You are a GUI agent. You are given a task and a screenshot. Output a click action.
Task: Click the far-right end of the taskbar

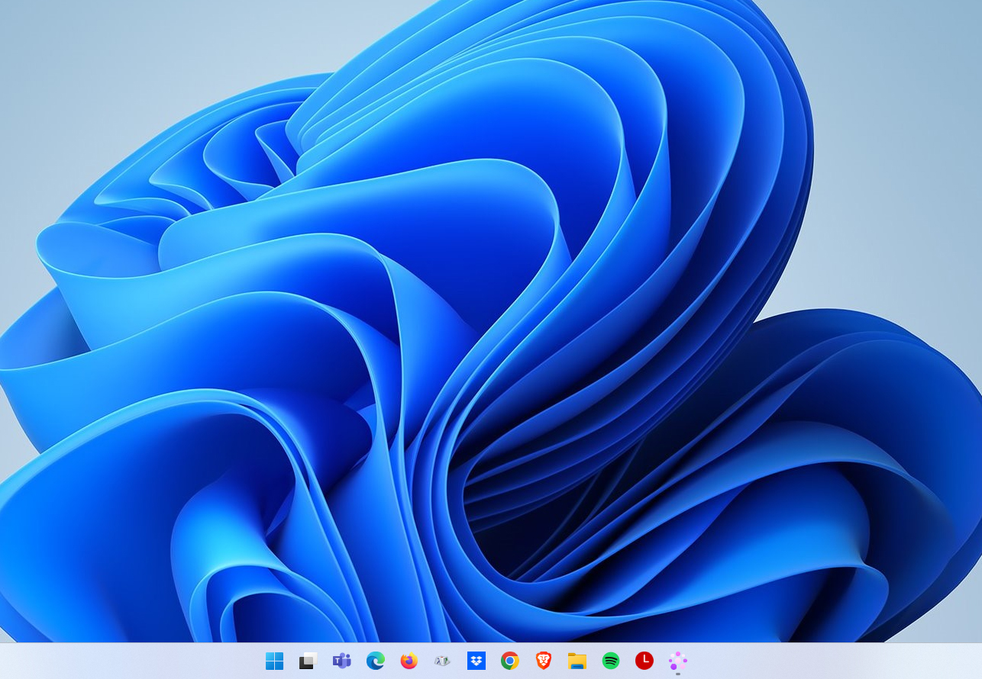tap(976, 661)
